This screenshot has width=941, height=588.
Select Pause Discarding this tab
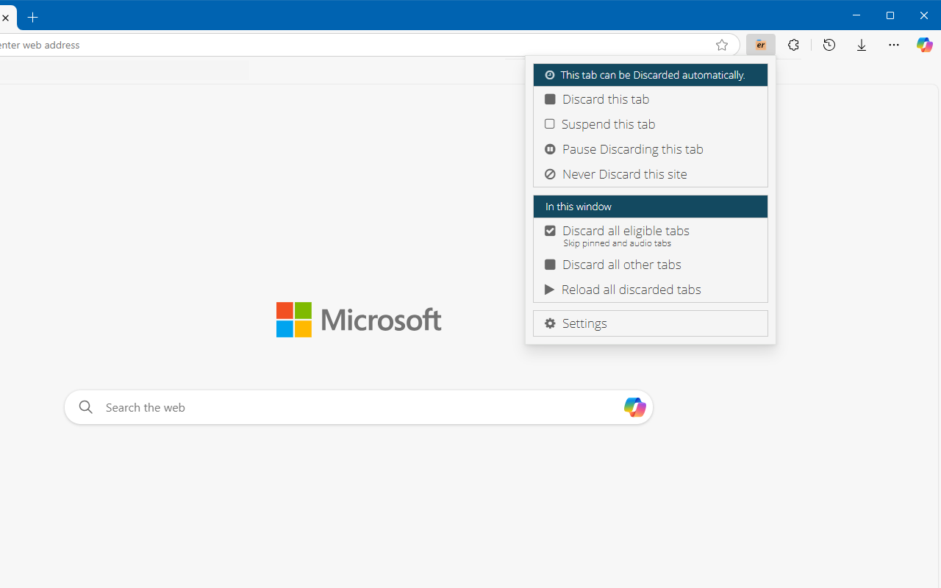point(651,149)
